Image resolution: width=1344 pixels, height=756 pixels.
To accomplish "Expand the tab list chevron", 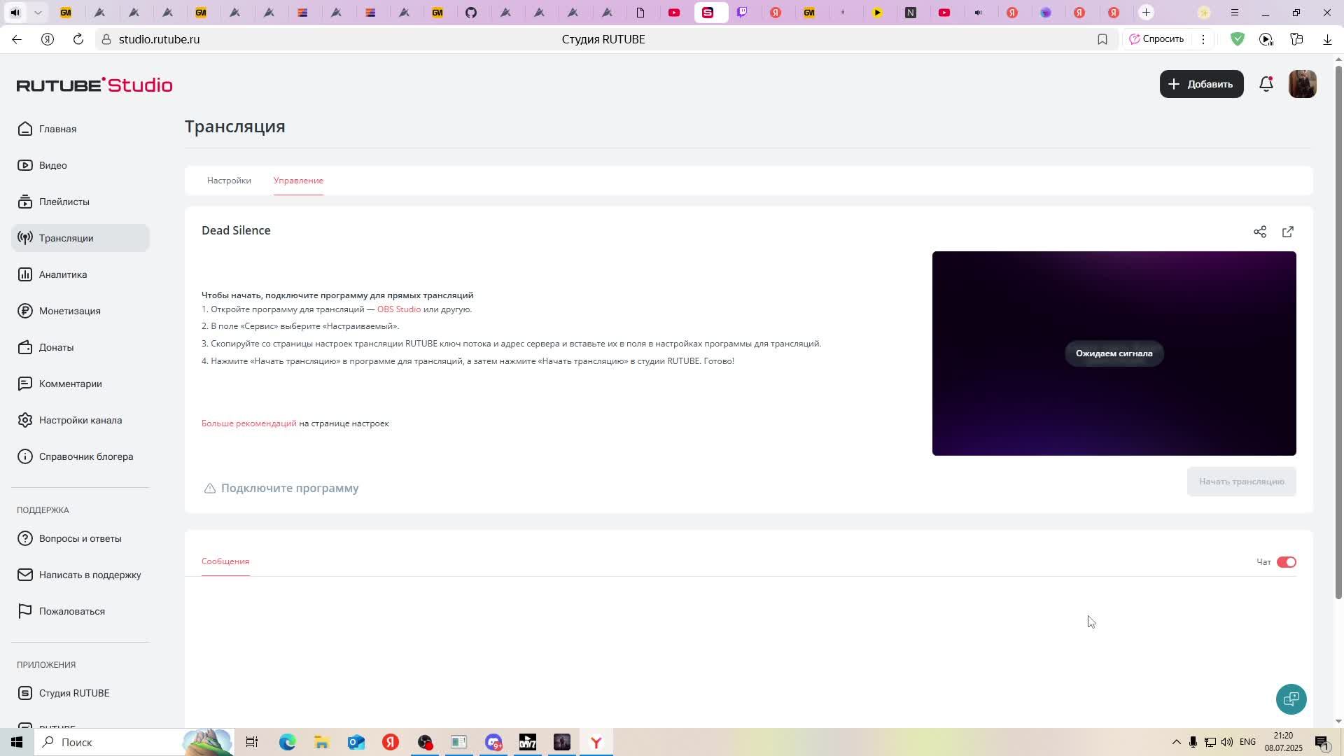I will pos(38,13).
